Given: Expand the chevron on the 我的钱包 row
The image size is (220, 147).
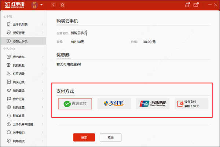Looking at the screenshot, I should 43,57.
